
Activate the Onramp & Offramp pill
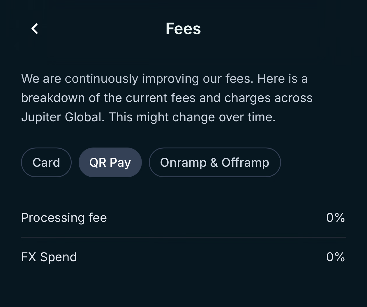click(215, 162)
